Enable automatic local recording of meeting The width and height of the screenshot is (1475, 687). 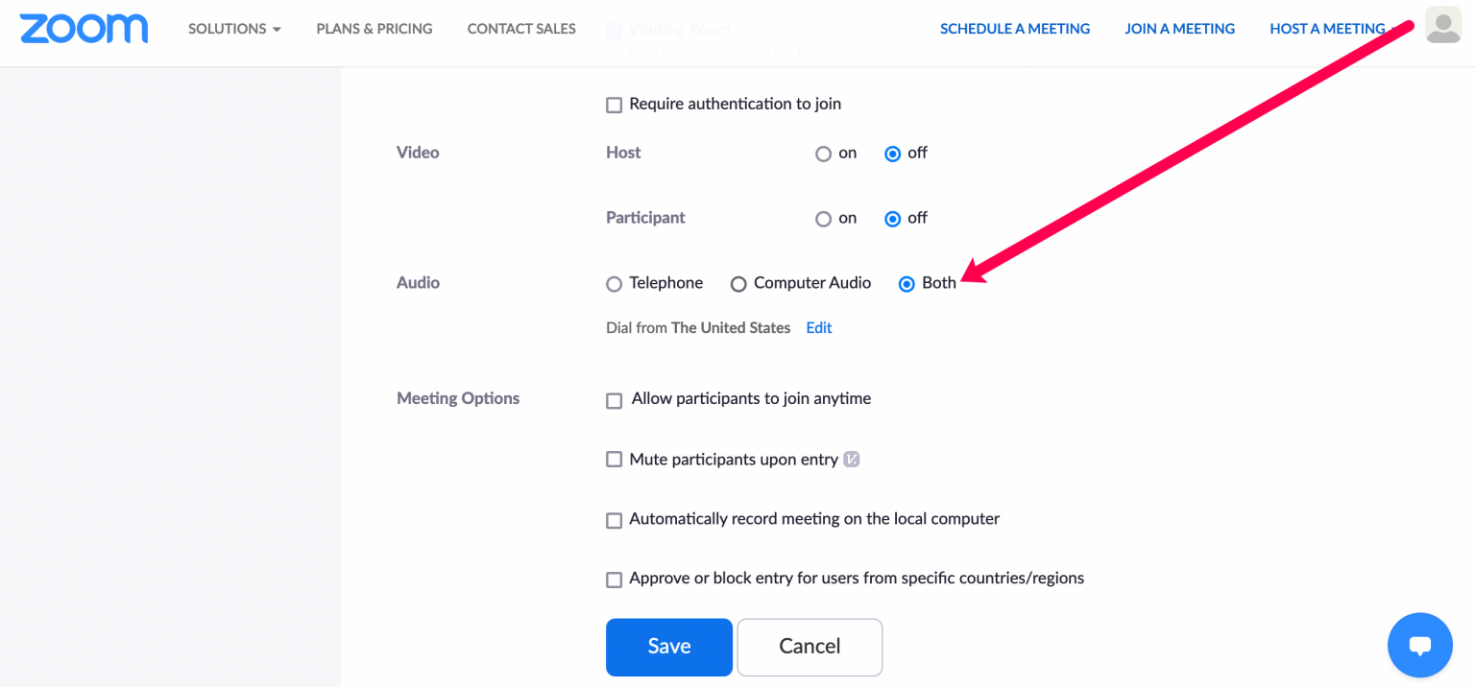click(x=614, y=519)
